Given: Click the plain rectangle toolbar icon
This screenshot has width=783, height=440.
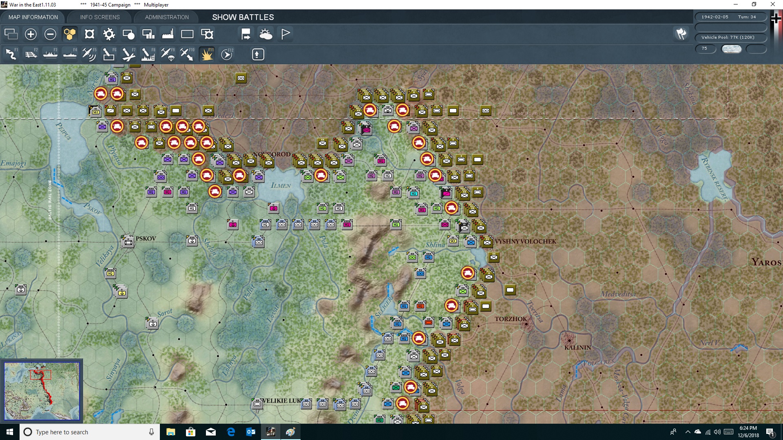Looking at the screenshot, I should coord(187,34).
